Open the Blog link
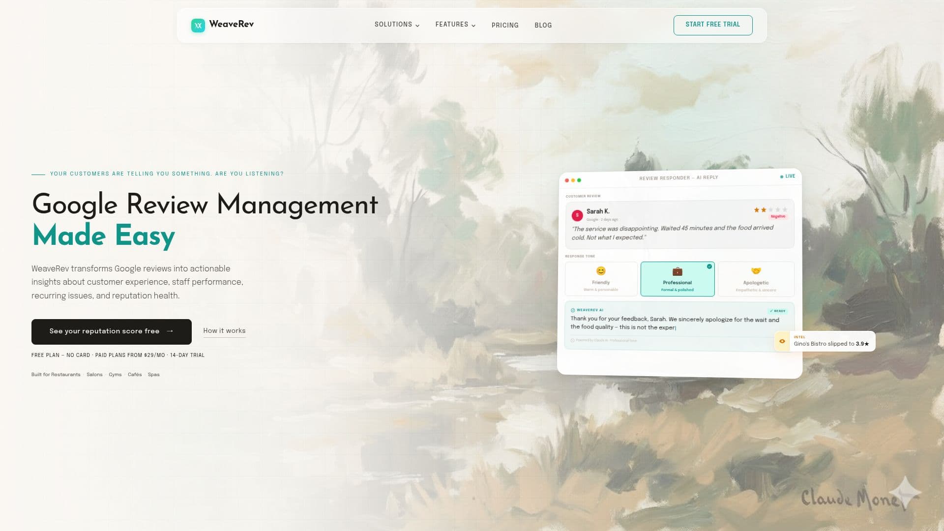 click(x=543, y=25)
